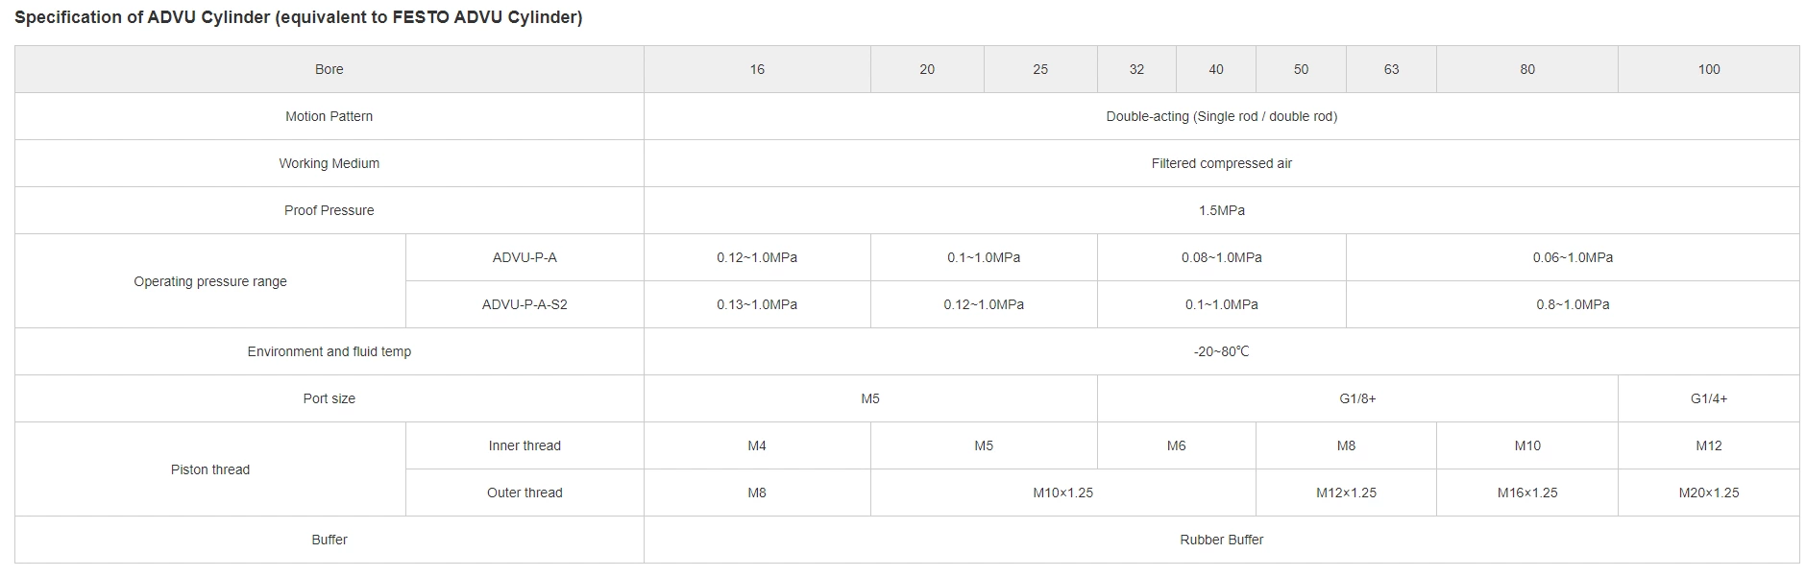Click the "Specification of ADVU Cylinder" heading
The width and height of the screenshot is (1806, 577).
[298, 18]
